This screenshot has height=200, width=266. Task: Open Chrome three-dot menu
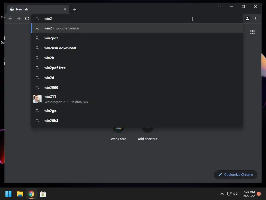pos(256,18)
